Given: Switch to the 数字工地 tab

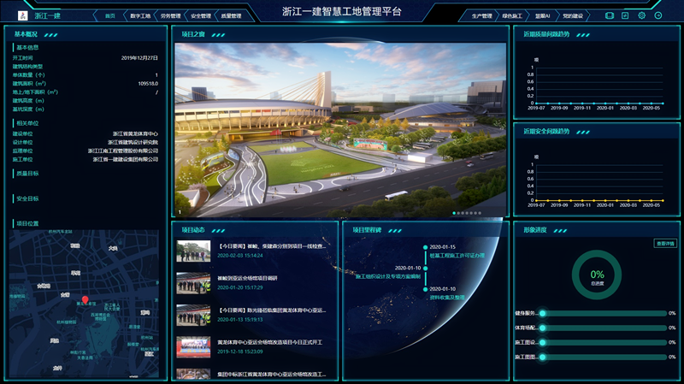Looking at the screenshot, I should pos(140,15).
